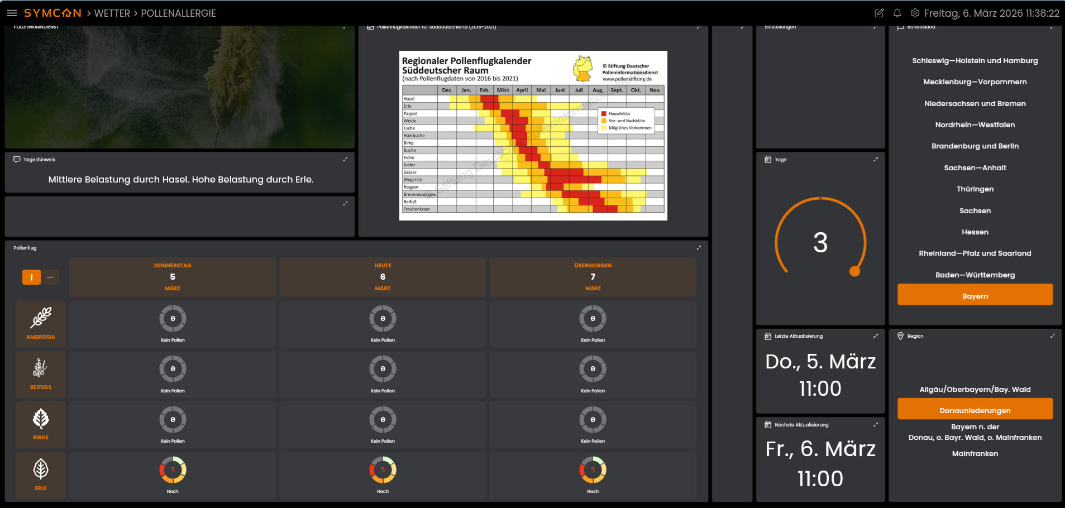Screen dimensions: 1065x508
Task: Open the Pollenflugkalender image
Action: [x=533, y=135]
